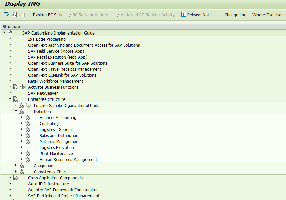Expand OpenText Travel Receipts Management node
This screenshot has width=286, height=200.
[x=10, y=69]
